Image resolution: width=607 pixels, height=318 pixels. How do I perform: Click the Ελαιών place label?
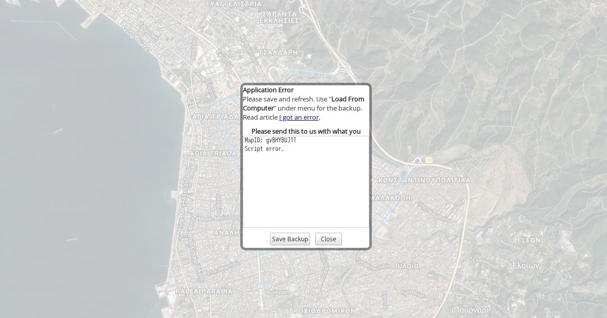[526, 266]
